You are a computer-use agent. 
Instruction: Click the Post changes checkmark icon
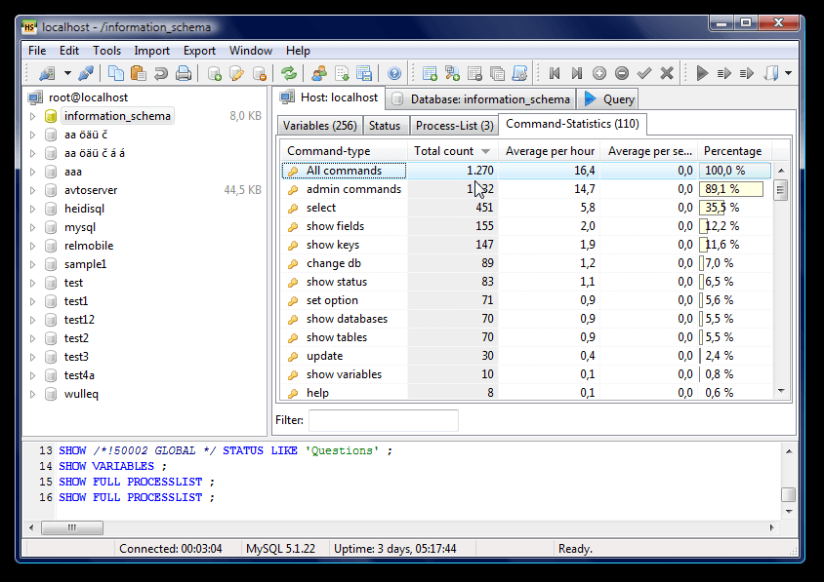click(644, 73)
